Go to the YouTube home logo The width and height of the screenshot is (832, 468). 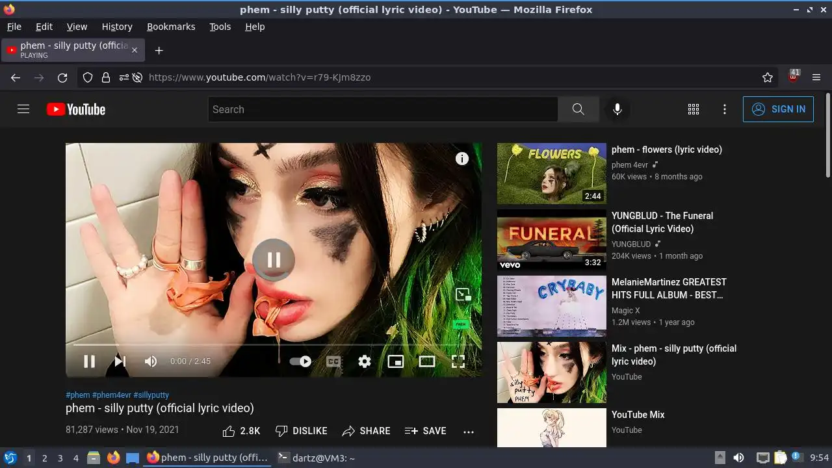[x=76, y=109]
